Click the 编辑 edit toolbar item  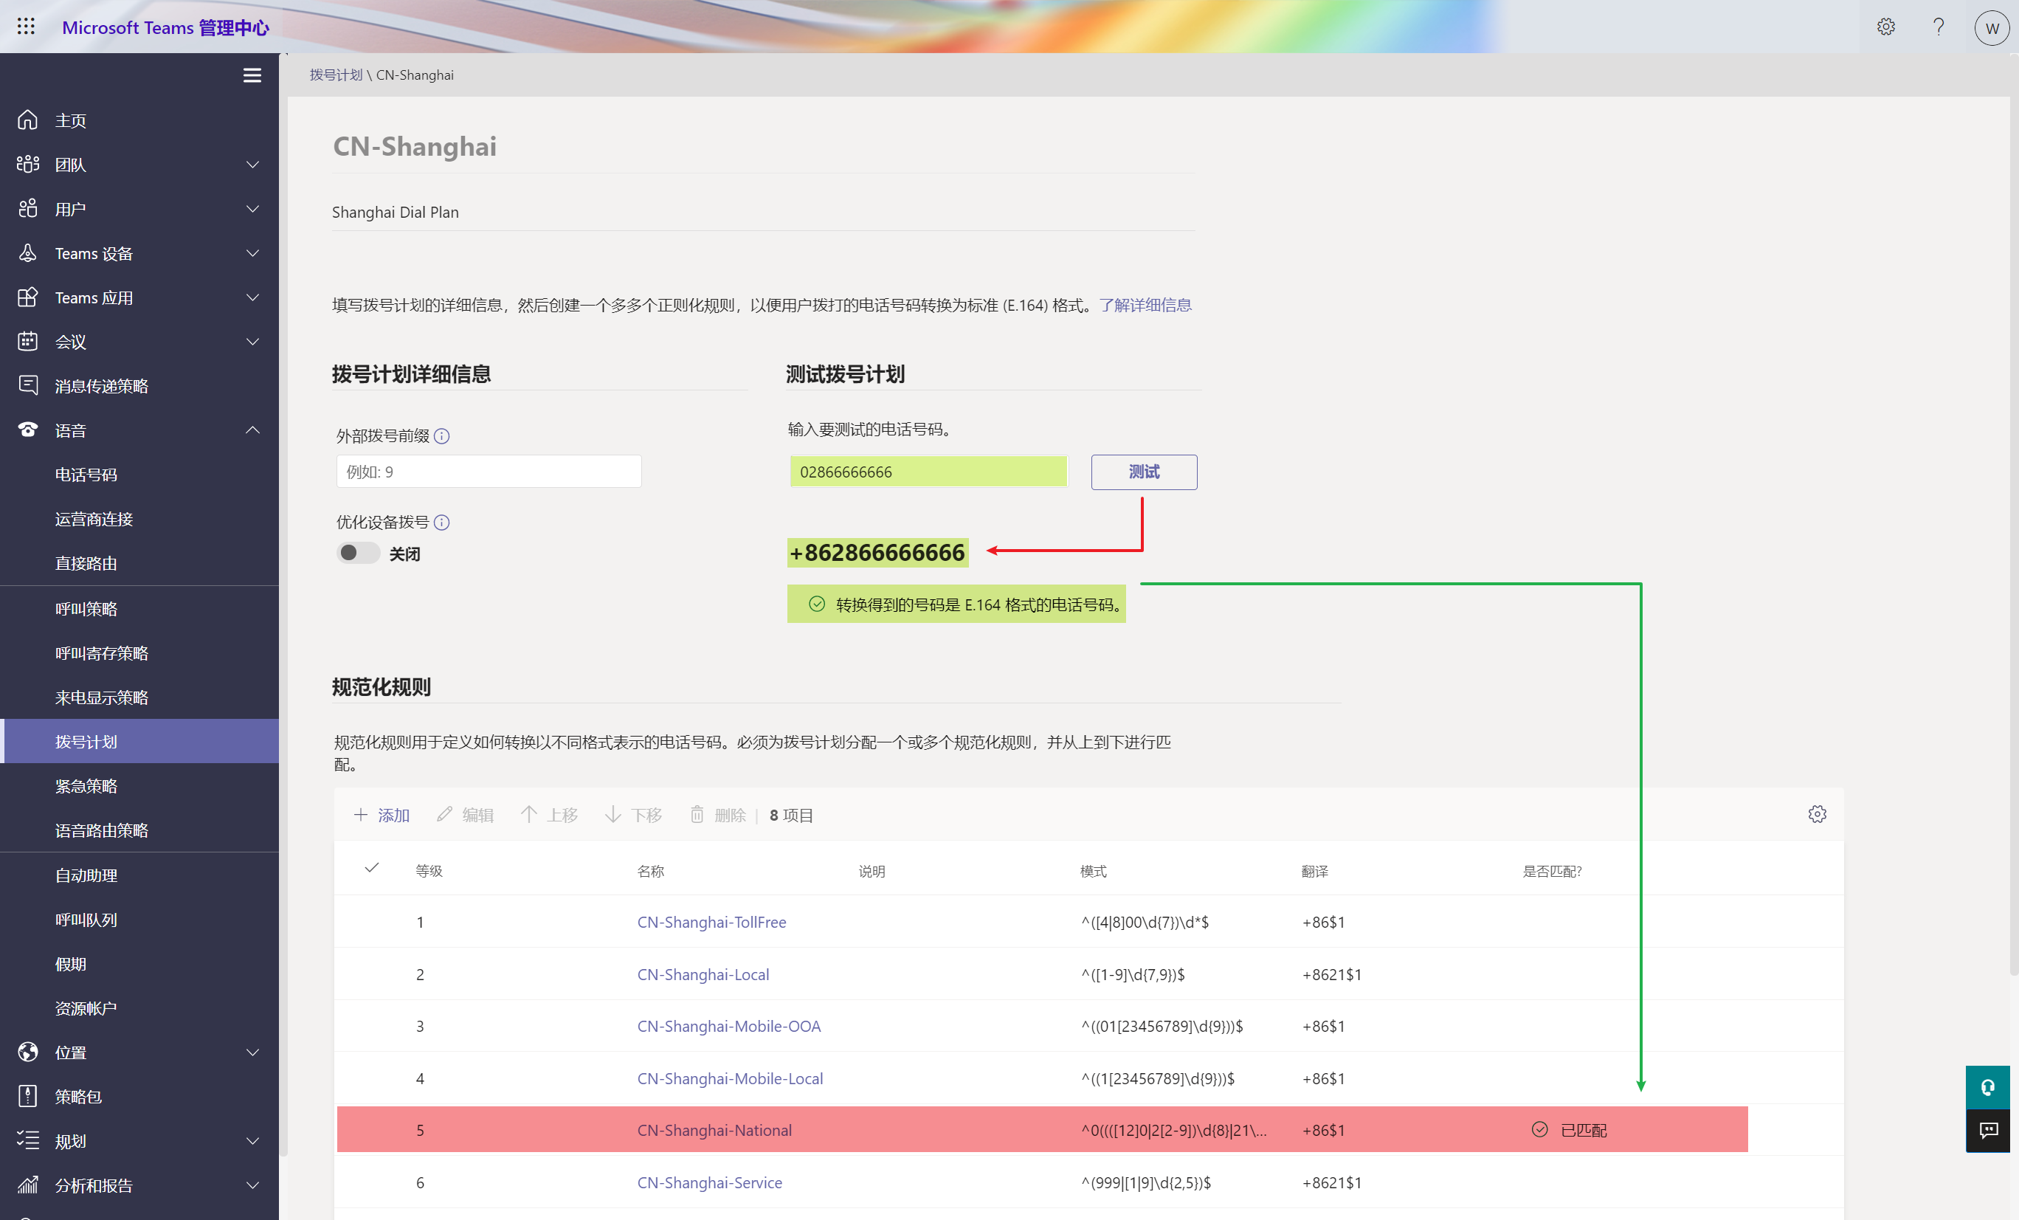(465, 816)
